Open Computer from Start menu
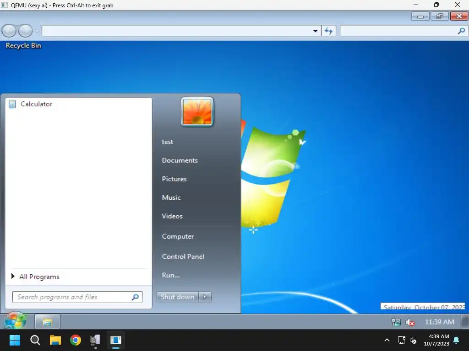469x351 pixels. [178, 236]
